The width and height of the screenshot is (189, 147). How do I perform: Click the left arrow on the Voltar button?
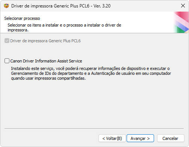tap(104, 138)
